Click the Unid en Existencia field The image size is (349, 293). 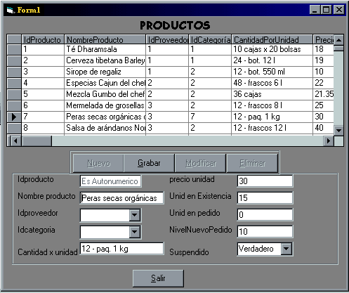pos(265,198)
